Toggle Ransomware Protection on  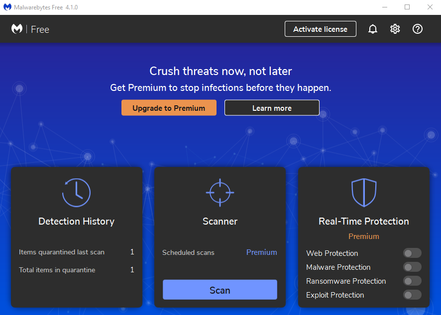pyautogui.click(x=412, y=281)
